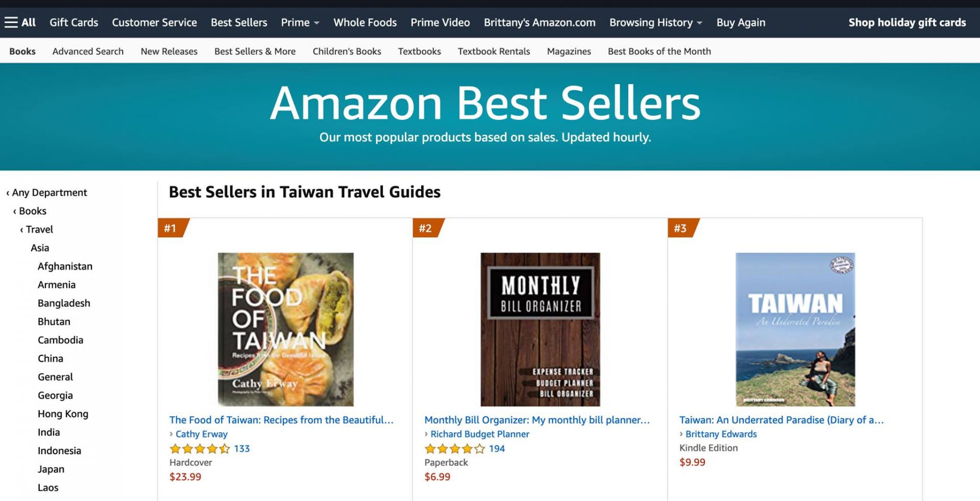Open the Best Sellers nav item
This screenshot has width=980, height=501.
pos(239,22)
